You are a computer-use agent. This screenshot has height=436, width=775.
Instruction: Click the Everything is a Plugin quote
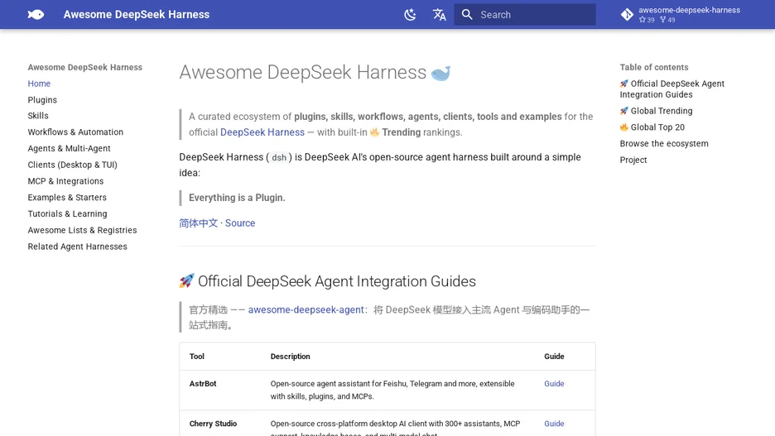[x=237, y=198]
